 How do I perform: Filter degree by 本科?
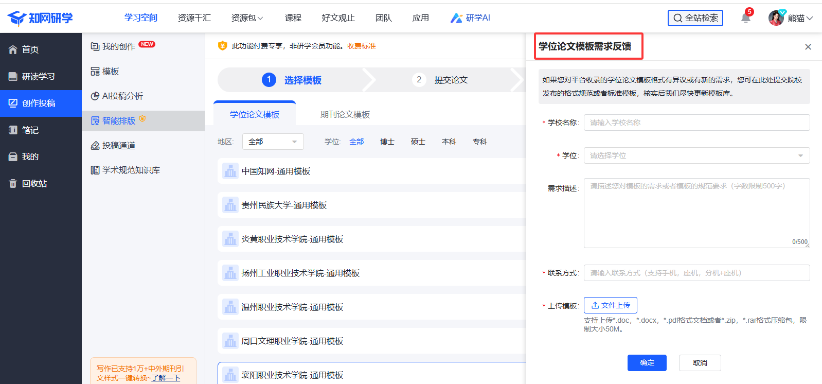(x=449, y=142)
